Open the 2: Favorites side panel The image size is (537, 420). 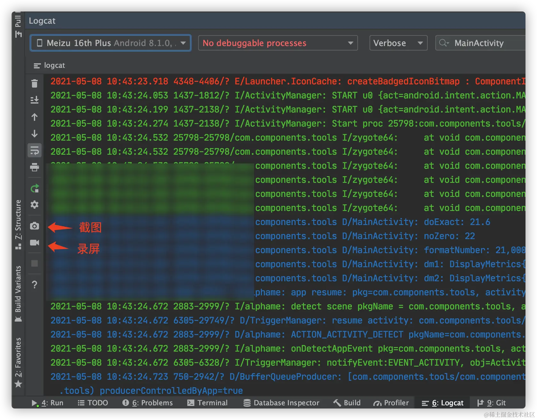pos(18,362)
